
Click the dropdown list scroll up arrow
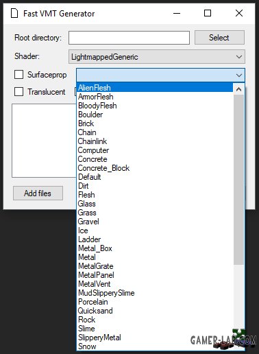click(239, 89)
